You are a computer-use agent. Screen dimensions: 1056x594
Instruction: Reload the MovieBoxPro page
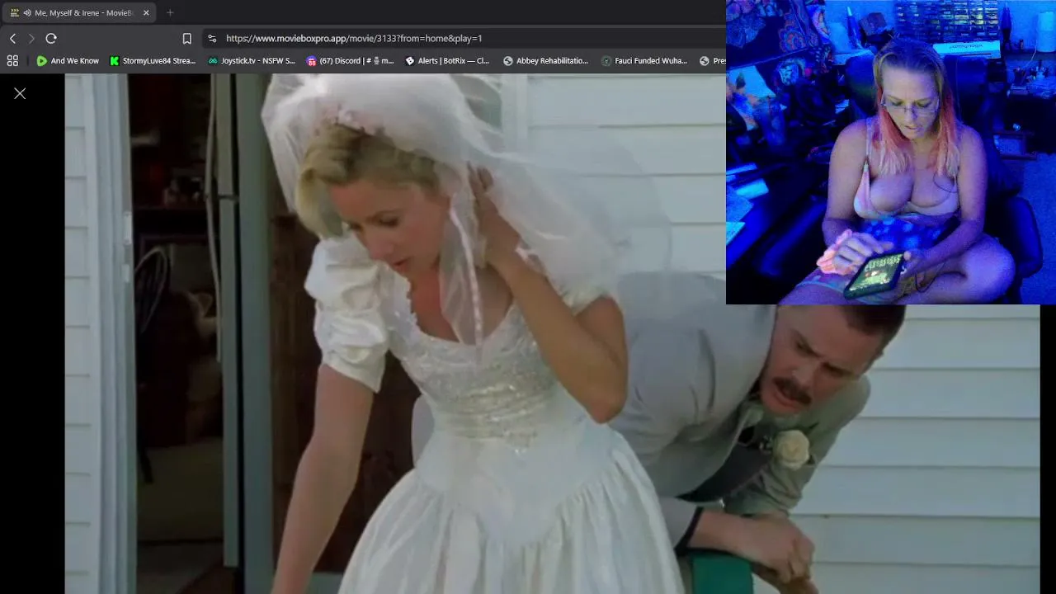(x=51, y=39)
